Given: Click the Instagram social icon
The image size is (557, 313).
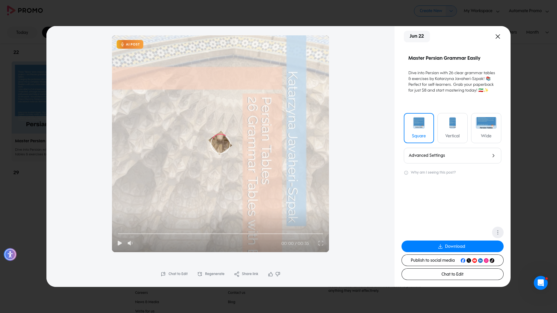Looking at the screenshot, I should click(486, 261).
